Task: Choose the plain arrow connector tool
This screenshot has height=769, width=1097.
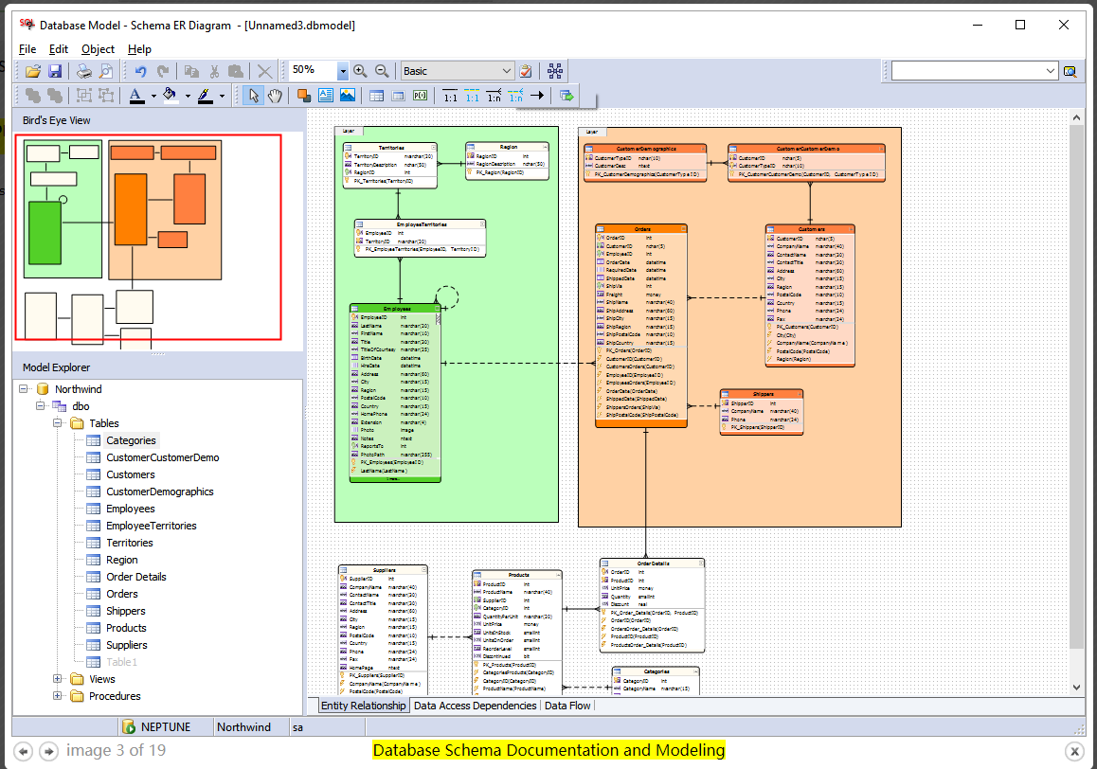Action: [537, 96]
